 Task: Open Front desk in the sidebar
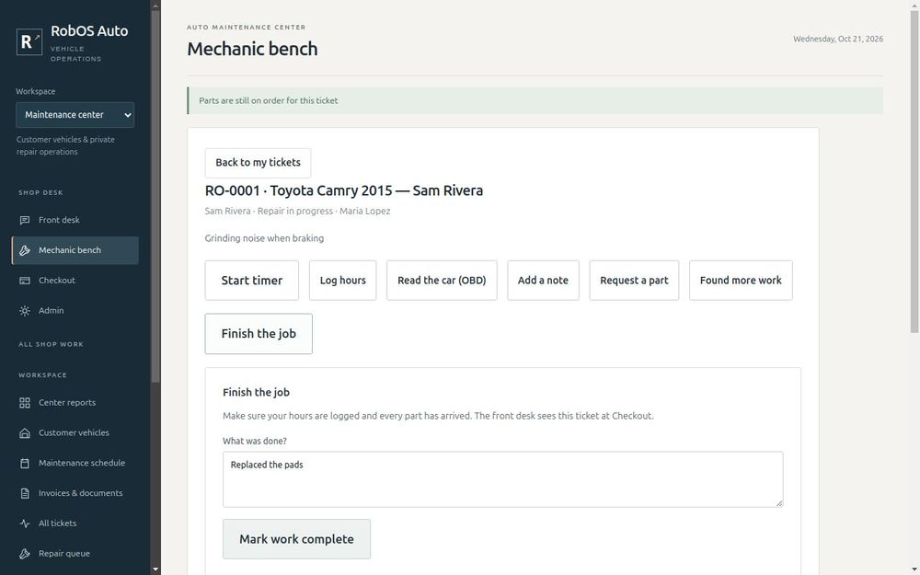[x=75, y=220]
